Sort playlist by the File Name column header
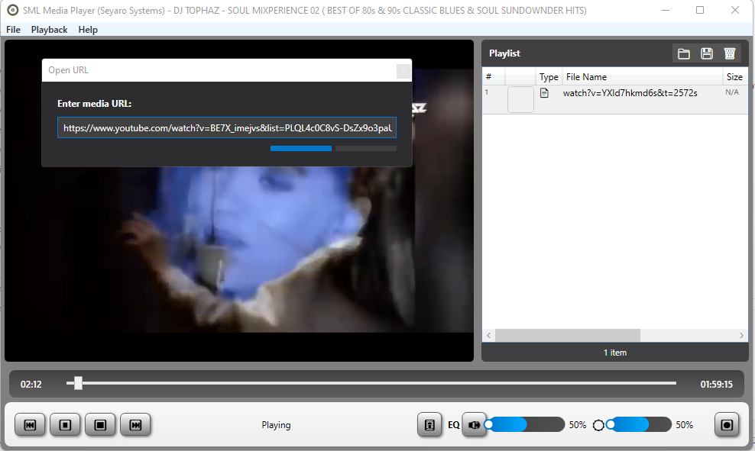This screenshot has width=755, height=451. (587, 76)
